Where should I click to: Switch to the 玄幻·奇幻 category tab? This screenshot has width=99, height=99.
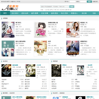pyautogui.click(x=15, y=13)
